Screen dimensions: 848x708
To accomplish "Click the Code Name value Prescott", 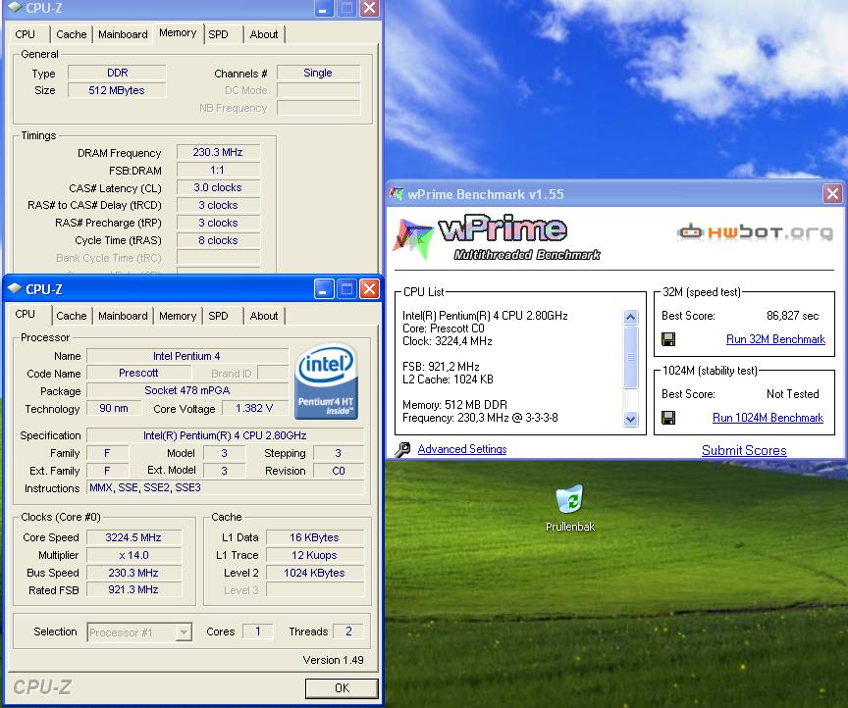I will point(138,373).
